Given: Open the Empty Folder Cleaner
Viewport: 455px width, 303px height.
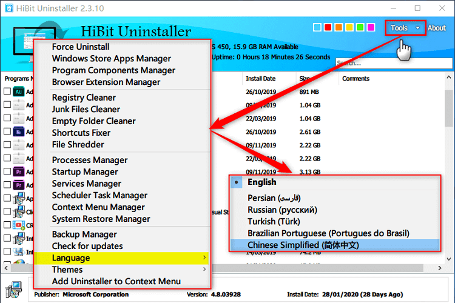Looking at the screenshot, I should click(93, 121).
